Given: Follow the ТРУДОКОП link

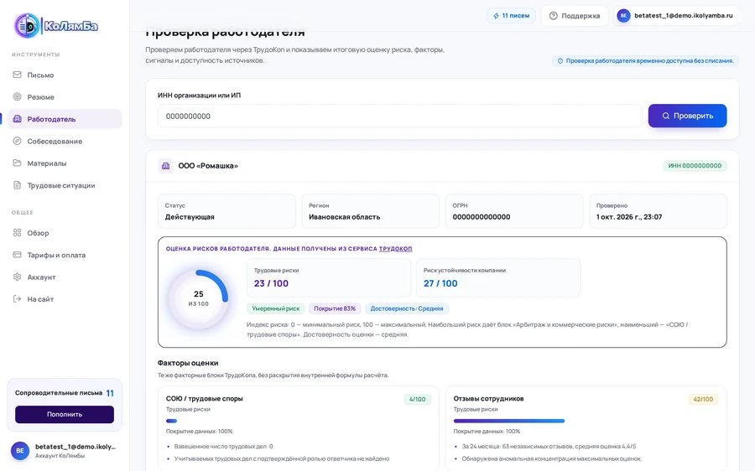Looking at the screenshot, I should 395,249.
